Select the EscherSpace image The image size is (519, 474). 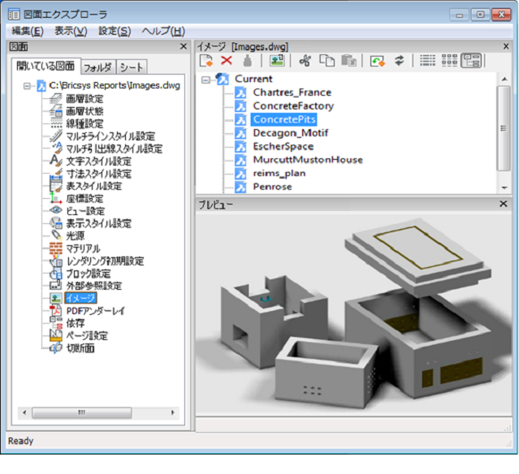pos(283,146)
